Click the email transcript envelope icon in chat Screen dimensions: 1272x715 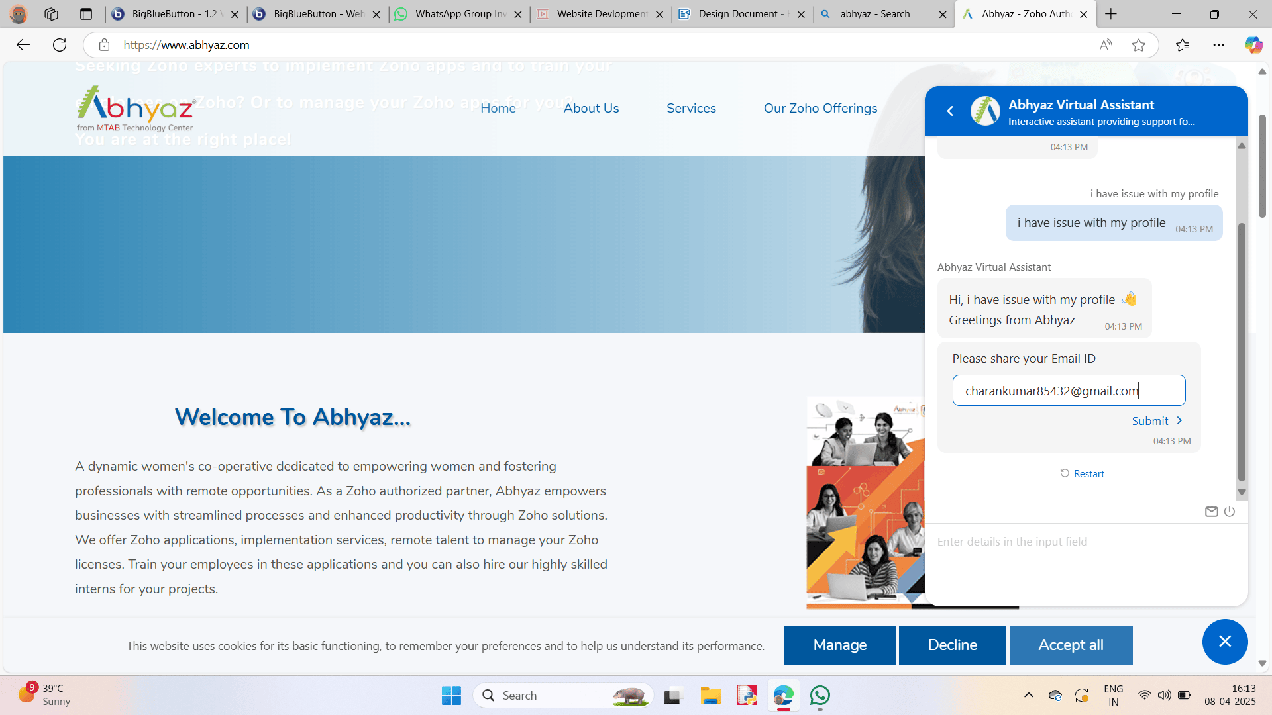[x=1211, y=512]
